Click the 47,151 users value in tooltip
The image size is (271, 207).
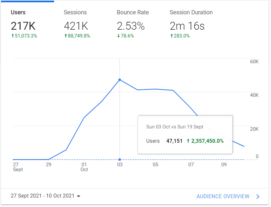click(x=174, y=141)
